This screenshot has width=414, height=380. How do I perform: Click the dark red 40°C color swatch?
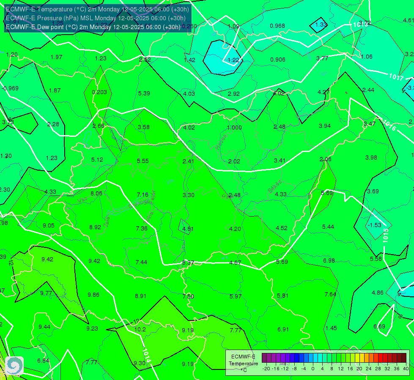tap(404, 358)
